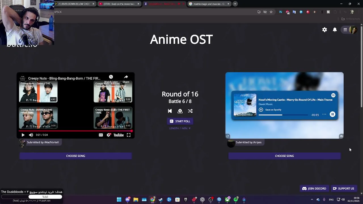Screen dimensions: 363x204
Task: Open the hamburger menu beside the avatar
Action: point(345,30)
